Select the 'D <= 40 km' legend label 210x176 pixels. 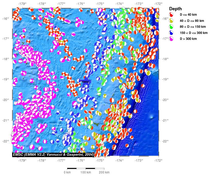click(188, 15)
